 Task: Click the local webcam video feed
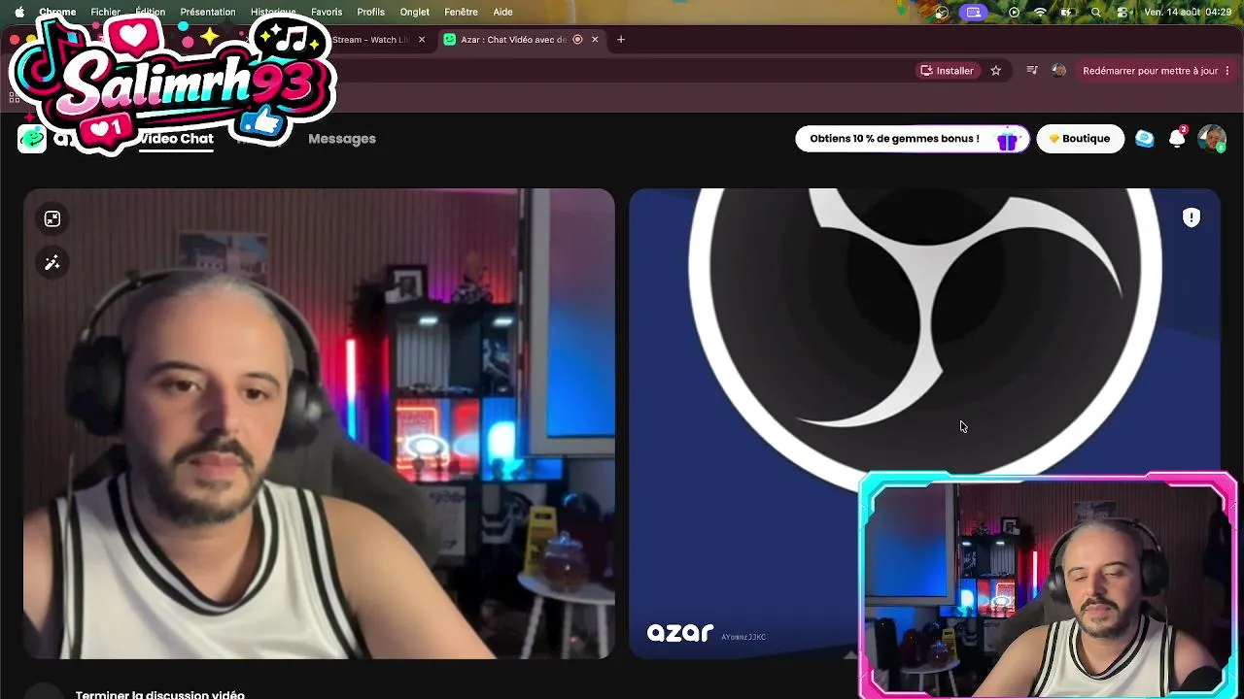coord(319,423)
